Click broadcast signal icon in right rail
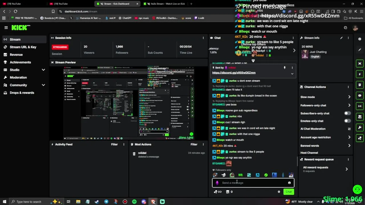 [x=360, y=106]
